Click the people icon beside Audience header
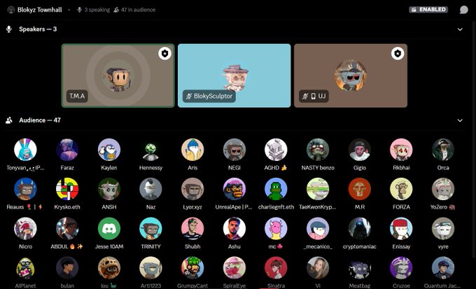Screen dimensions: 476x289 click(9, 120)
